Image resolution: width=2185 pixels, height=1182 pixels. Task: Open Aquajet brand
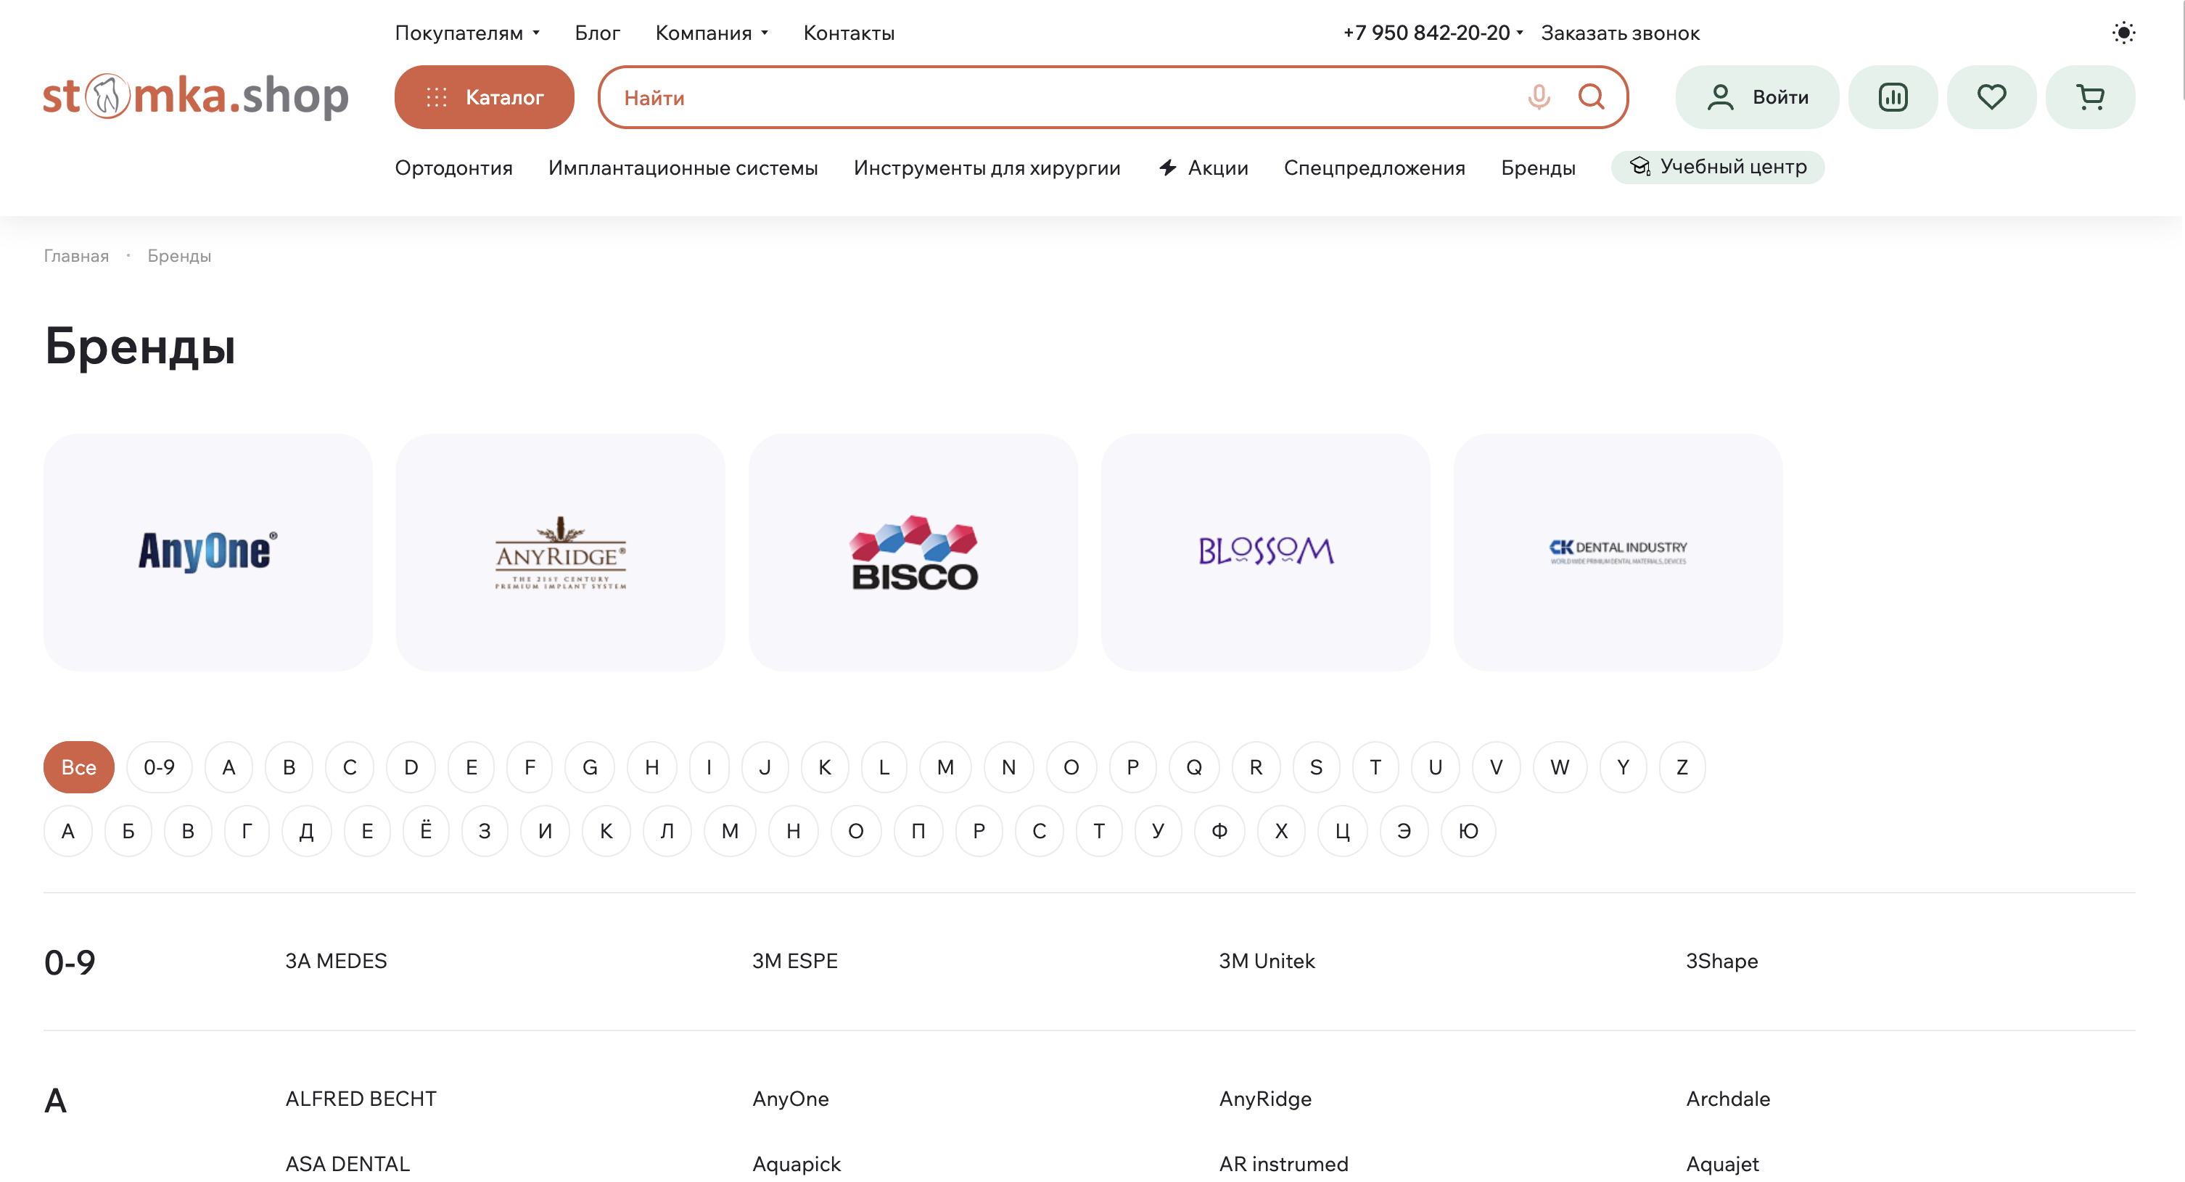click(1723, 1163)
